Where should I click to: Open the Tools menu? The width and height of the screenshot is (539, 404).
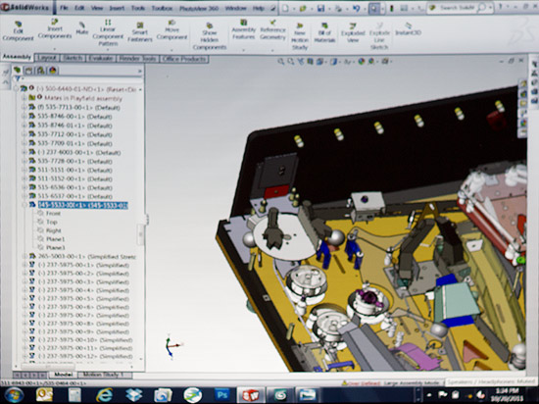pyautogui.click(x=138, y=8)
